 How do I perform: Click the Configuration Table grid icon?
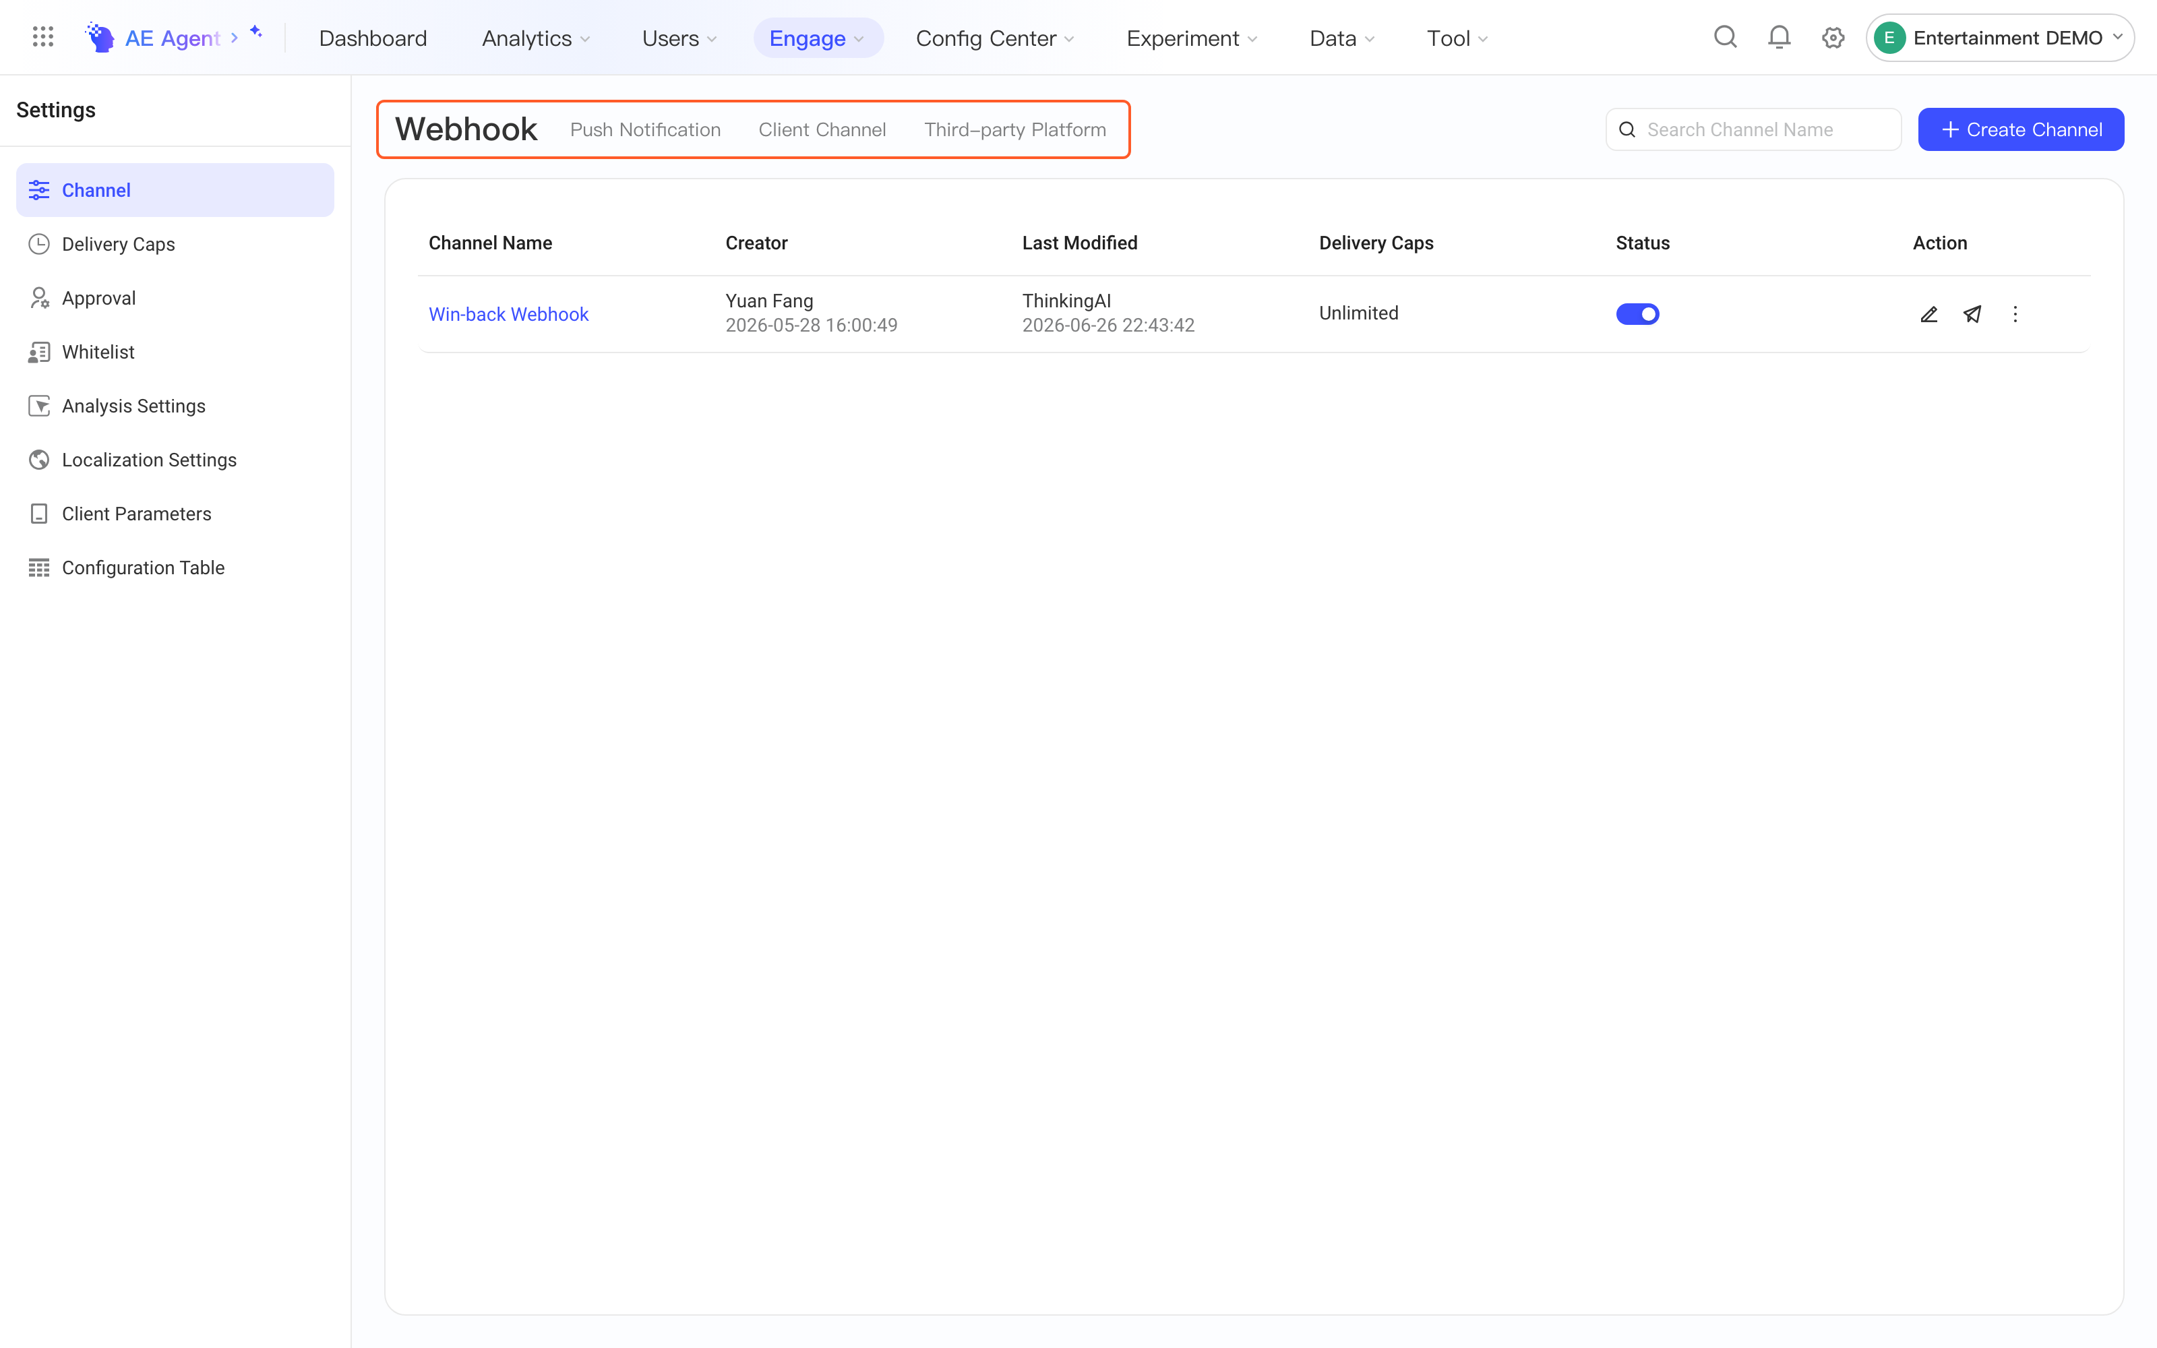click(39, 568)
